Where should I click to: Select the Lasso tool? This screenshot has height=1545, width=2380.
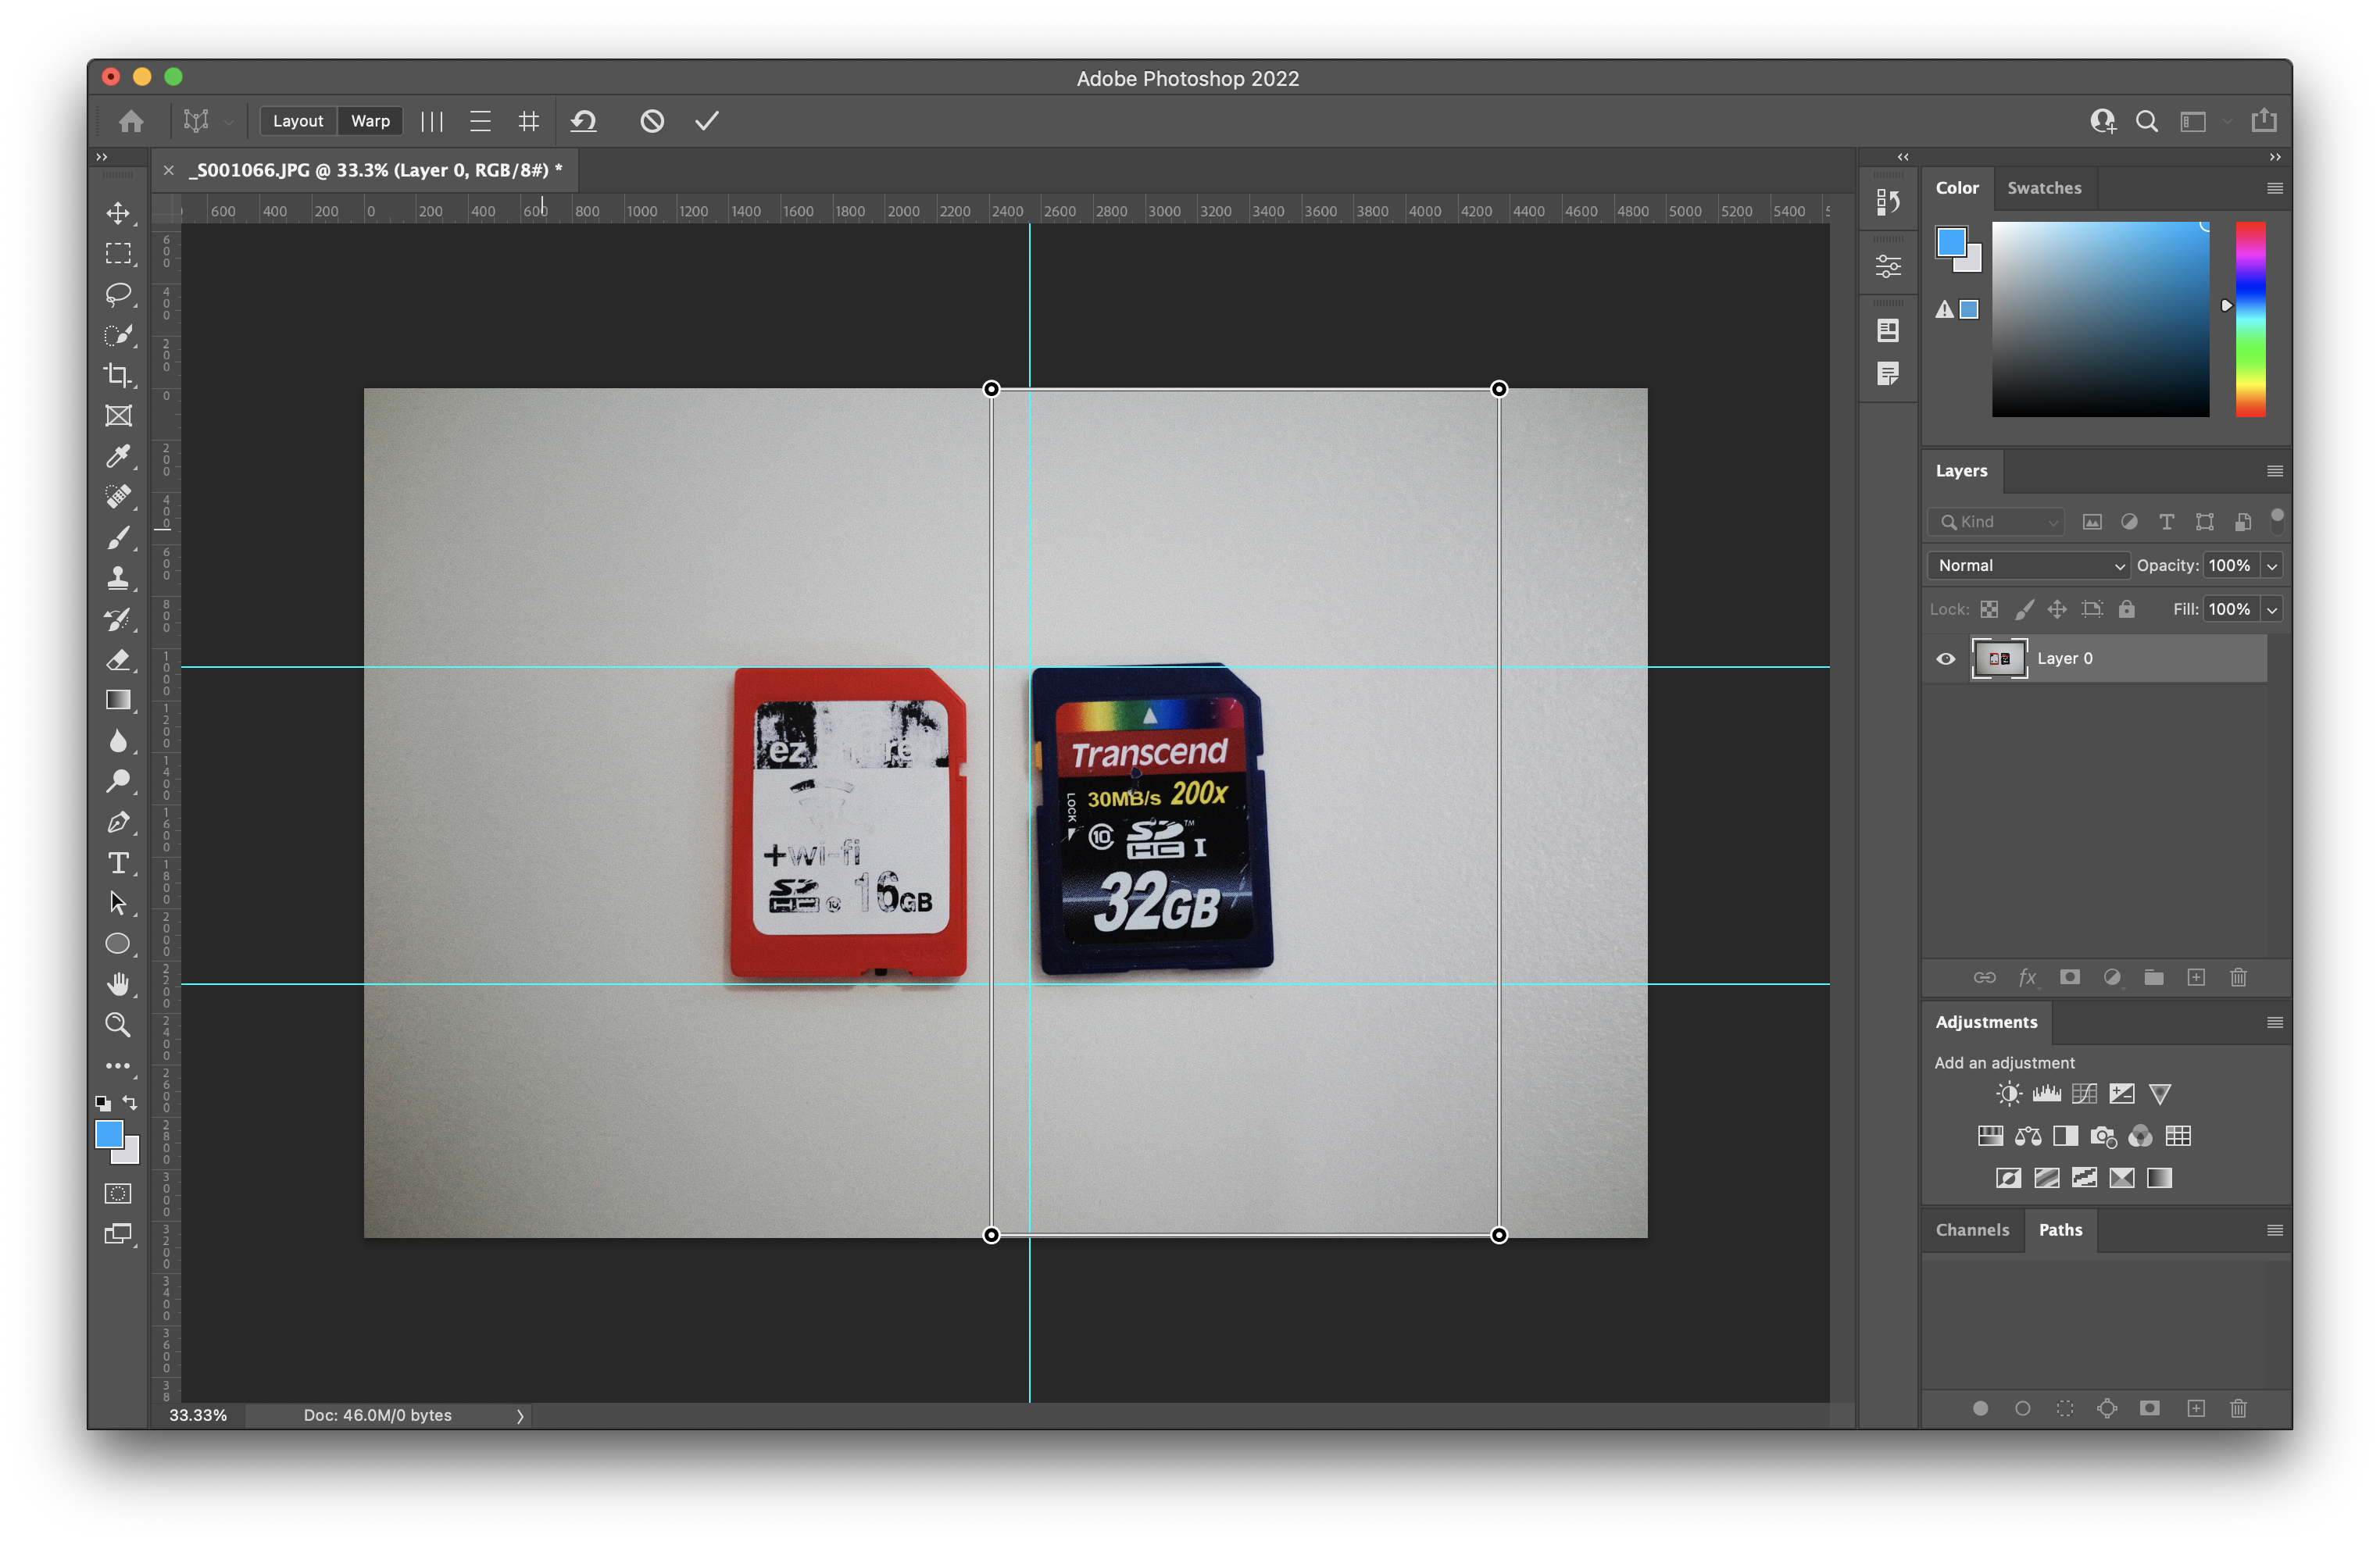tap(118, 294)
